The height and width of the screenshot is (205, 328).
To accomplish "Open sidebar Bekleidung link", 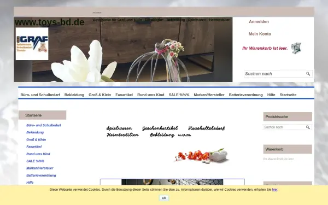I will click(35, 132).
